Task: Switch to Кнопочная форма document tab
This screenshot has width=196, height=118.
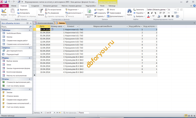Action: (x=44, y=23)
